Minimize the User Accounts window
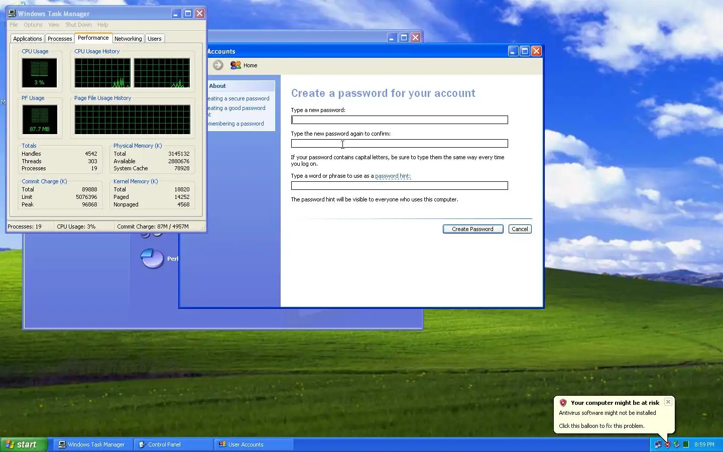Screen dimensions: 723x452 point(513,51)
